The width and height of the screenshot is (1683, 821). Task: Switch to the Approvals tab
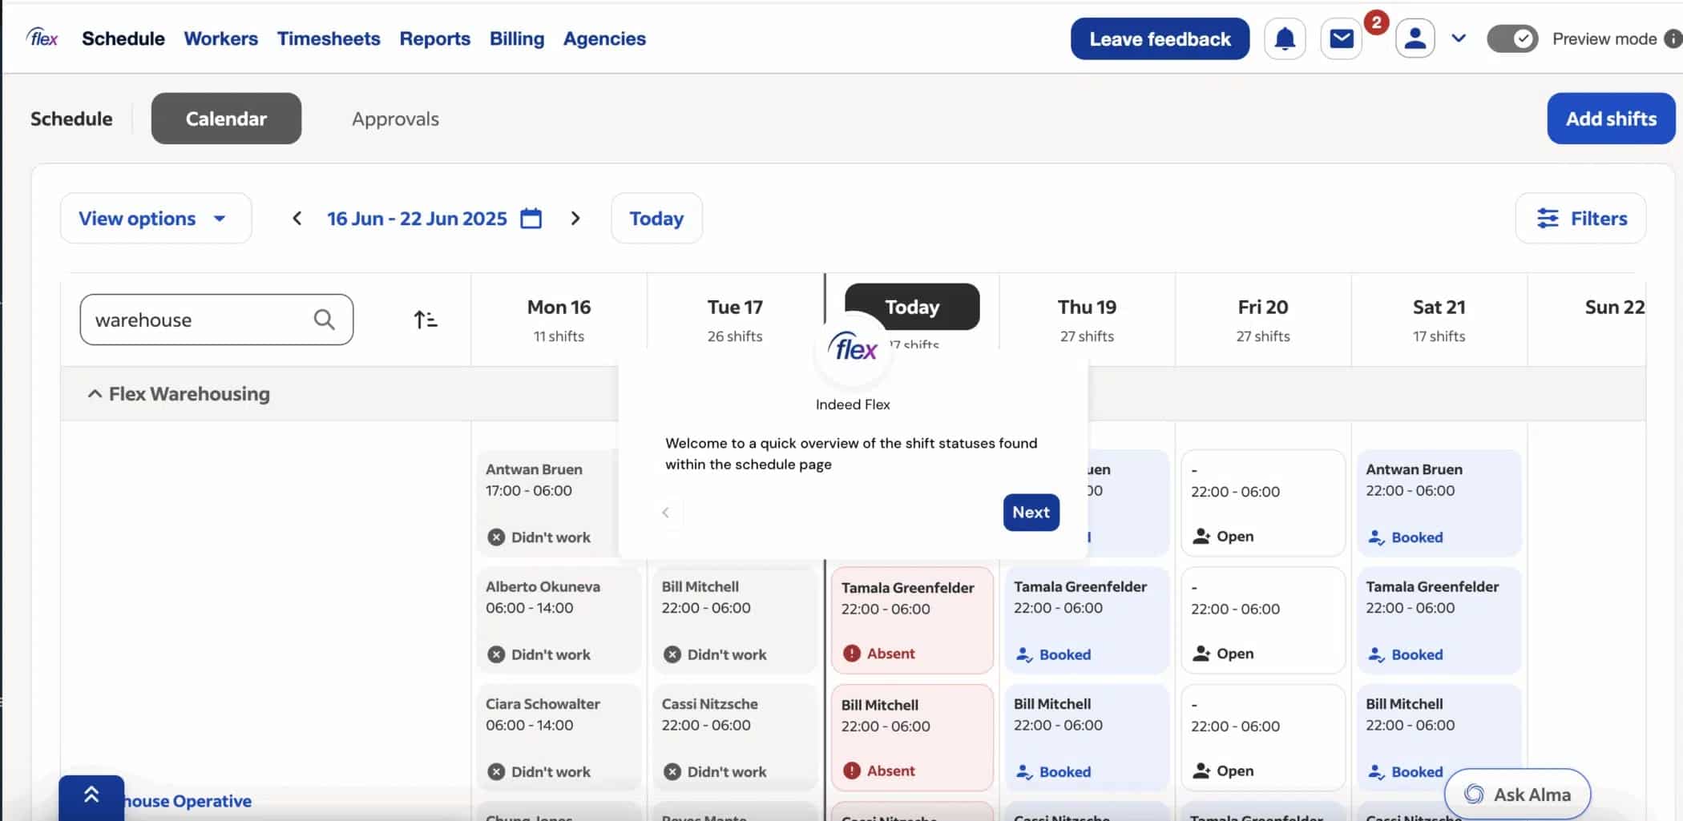395,119
